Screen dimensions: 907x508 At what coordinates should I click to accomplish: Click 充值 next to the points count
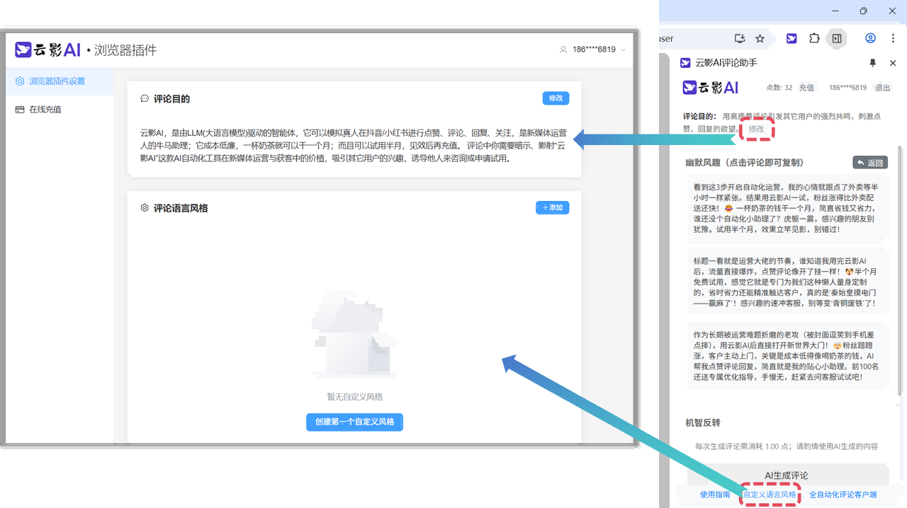(806, 88)
